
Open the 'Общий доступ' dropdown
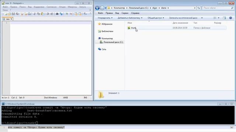156,18
